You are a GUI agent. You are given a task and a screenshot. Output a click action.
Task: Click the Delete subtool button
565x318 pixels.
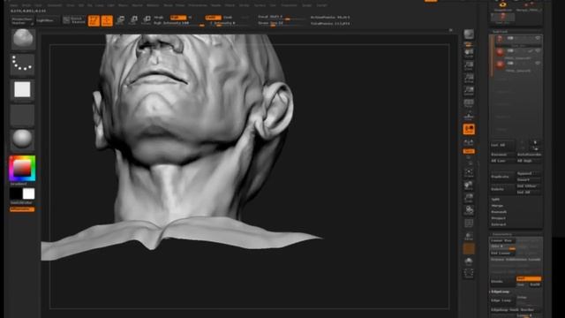502,189
